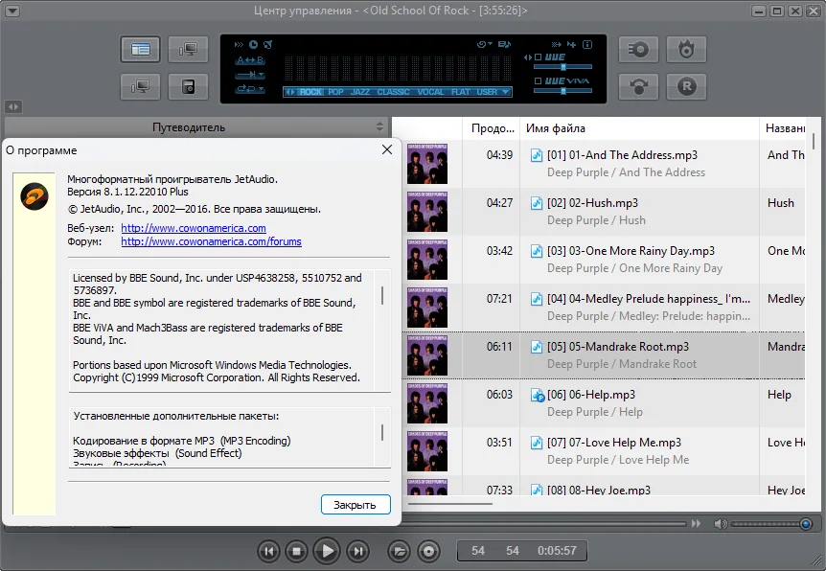Click the fast-forward arrows by seek bar
This screenshot has width=826, height=571.
point(696,524)
